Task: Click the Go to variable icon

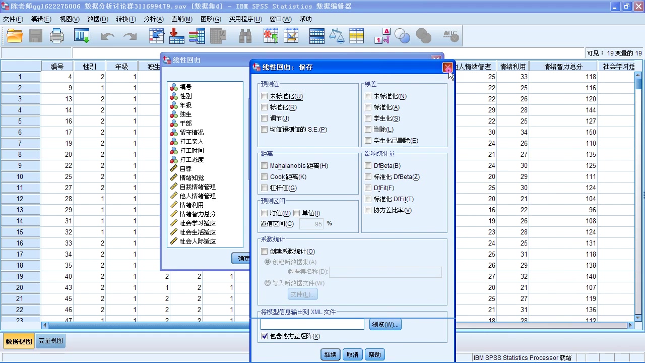Action: [176, 36]
